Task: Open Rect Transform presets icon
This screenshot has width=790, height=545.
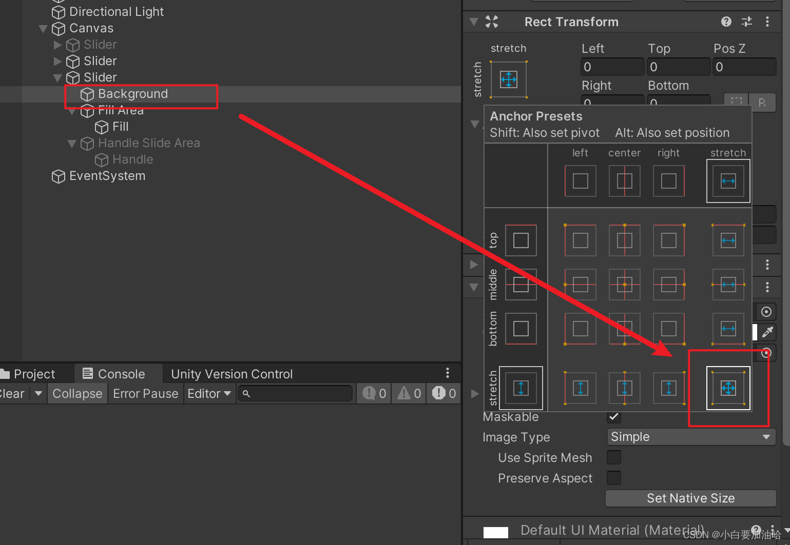Action: coord(747,22)
